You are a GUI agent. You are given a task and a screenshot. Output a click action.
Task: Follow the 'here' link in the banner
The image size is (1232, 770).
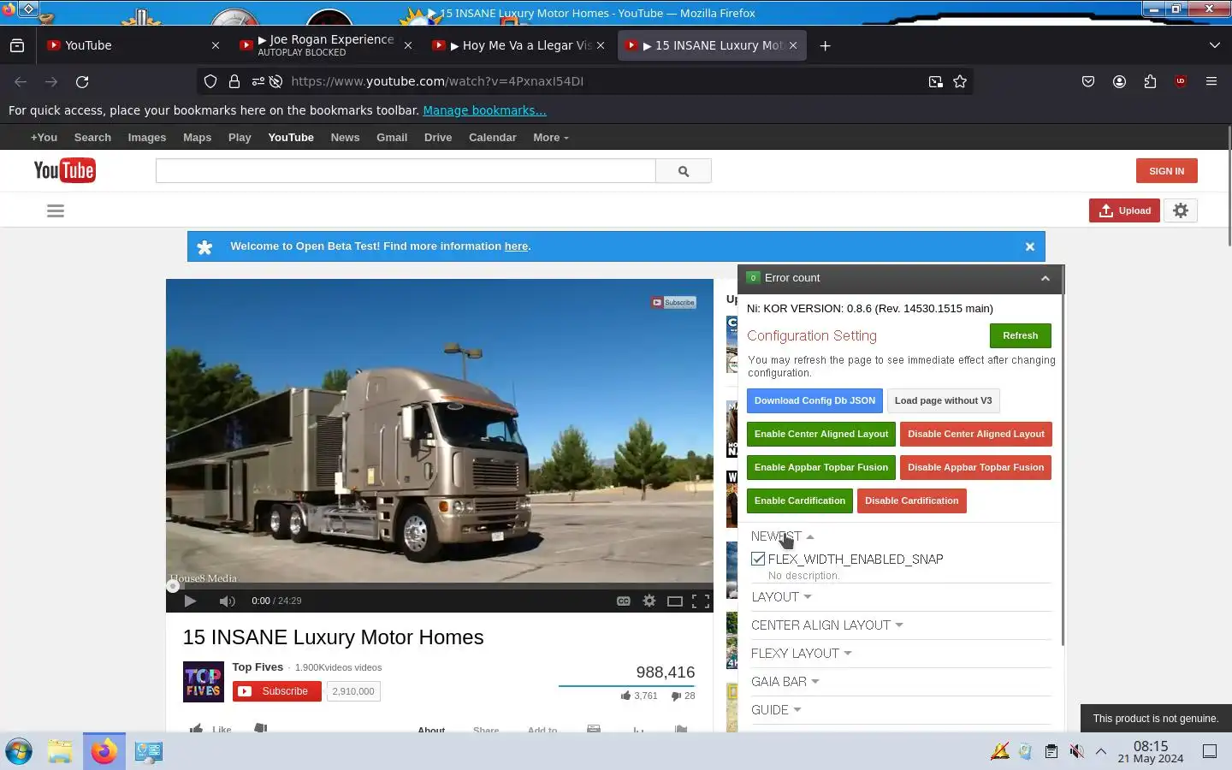click(516, 246)
